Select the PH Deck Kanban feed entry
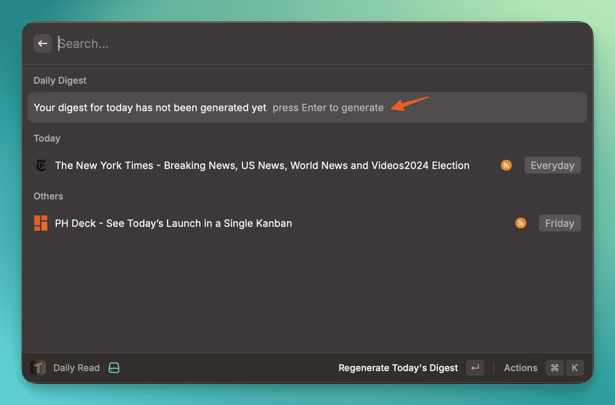This screenshot has width=615, height=405. 173,223
